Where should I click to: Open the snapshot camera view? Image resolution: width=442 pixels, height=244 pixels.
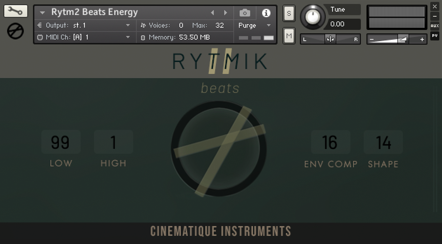245,13
